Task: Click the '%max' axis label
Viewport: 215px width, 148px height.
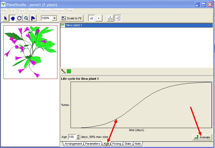Action: coord(65,105)
